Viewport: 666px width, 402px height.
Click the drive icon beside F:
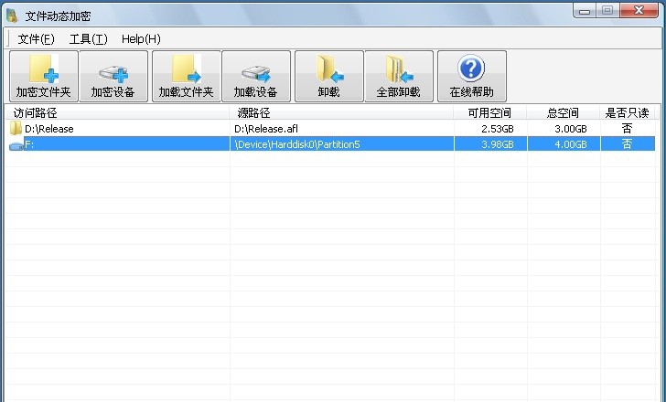click(16, 146)
